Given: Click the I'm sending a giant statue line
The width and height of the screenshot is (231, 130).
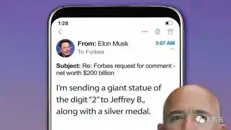Looking at the screenshot, I should (109, 88).
